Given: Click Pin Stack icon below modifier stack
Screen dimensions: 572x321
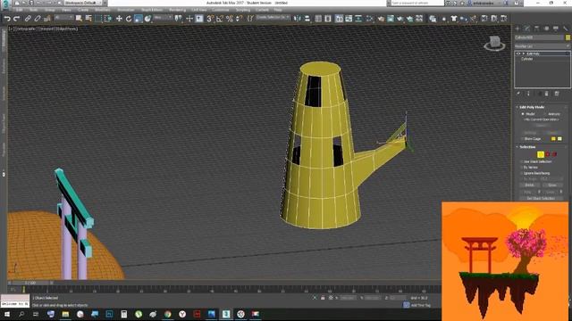Looking at the screenshot, I should click(518, 94).
